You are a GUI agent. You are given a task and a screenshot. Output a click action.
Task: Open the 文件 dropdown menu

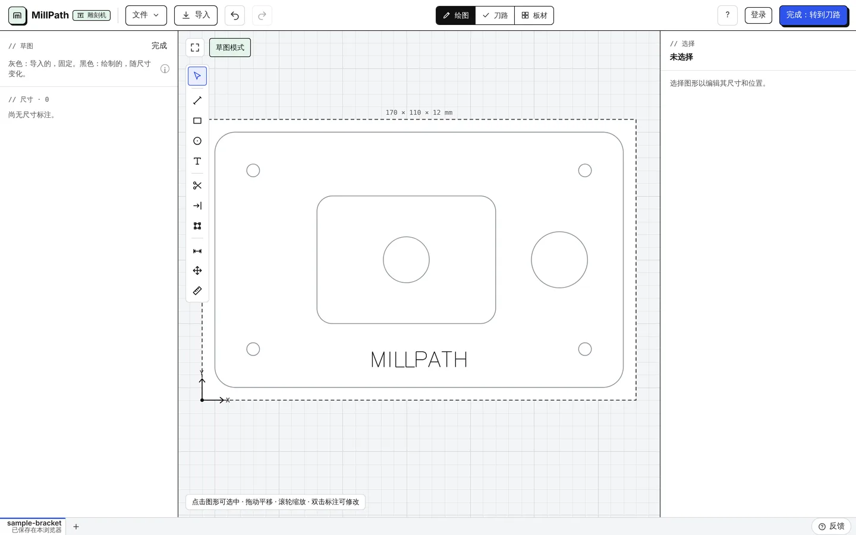(146, 15)
